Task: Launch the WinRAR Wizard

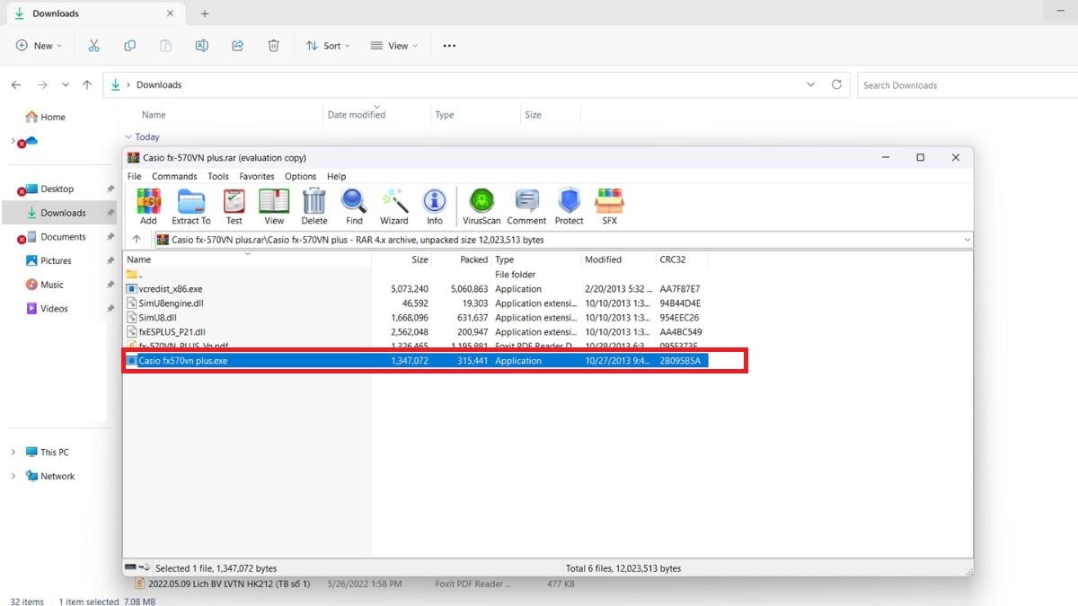Action: [394, 206]
